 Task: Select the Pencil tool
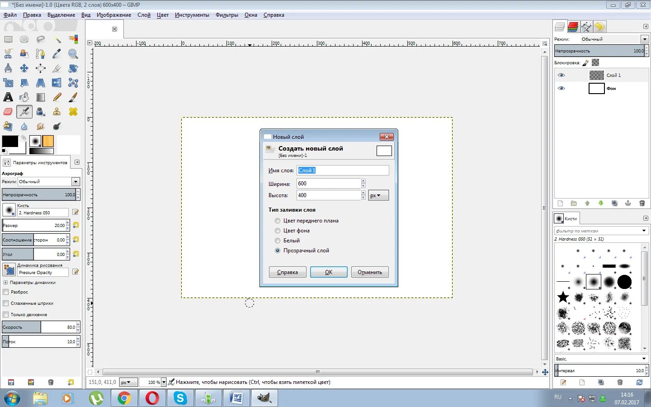pyautogui.click(x=57, y=97)
